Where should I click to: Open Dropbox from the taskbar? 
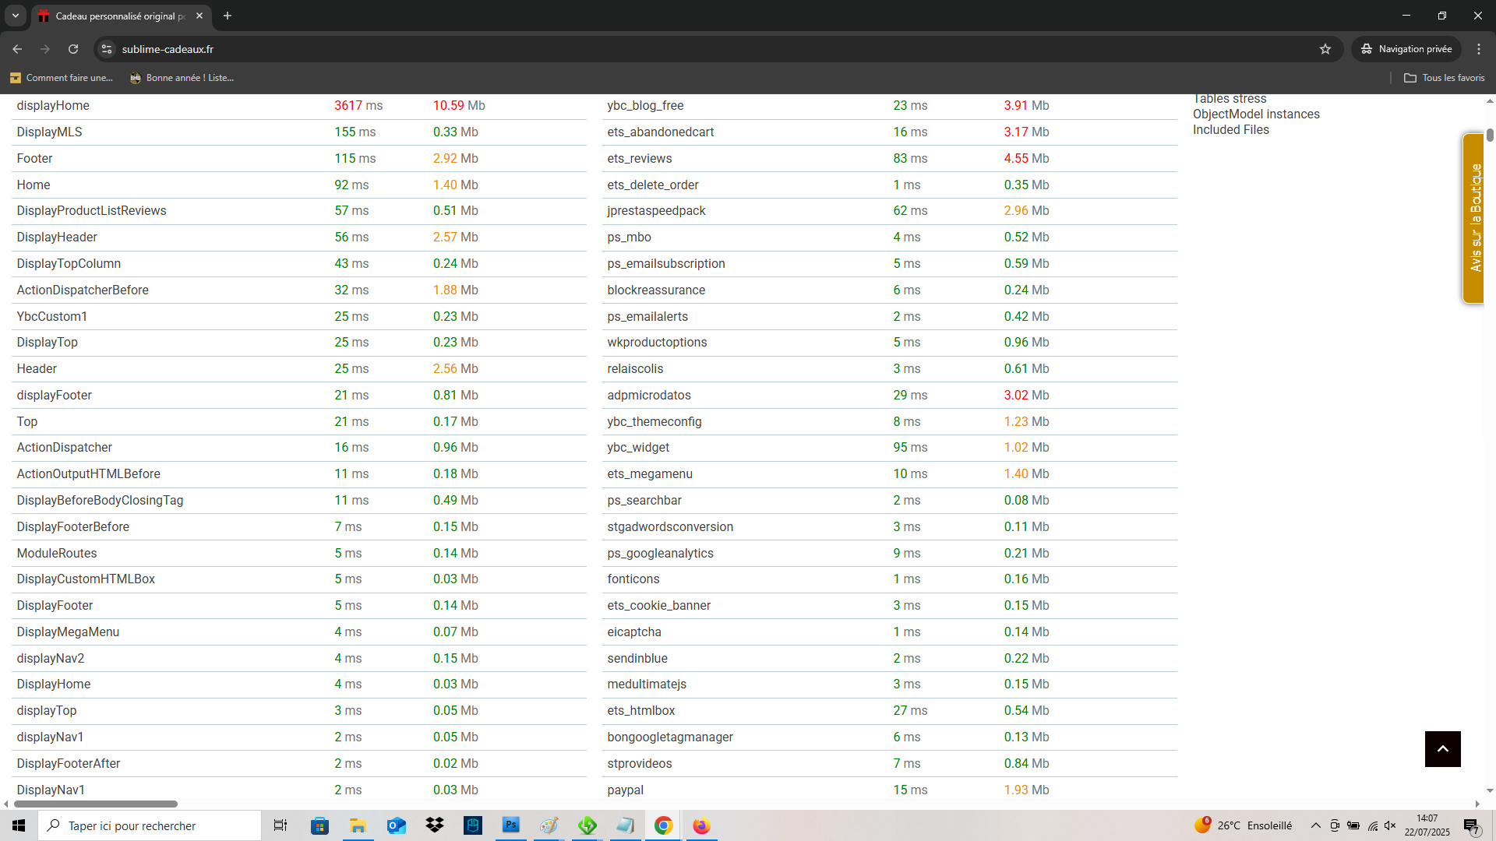pyautogui.click(x=435, y=825)
